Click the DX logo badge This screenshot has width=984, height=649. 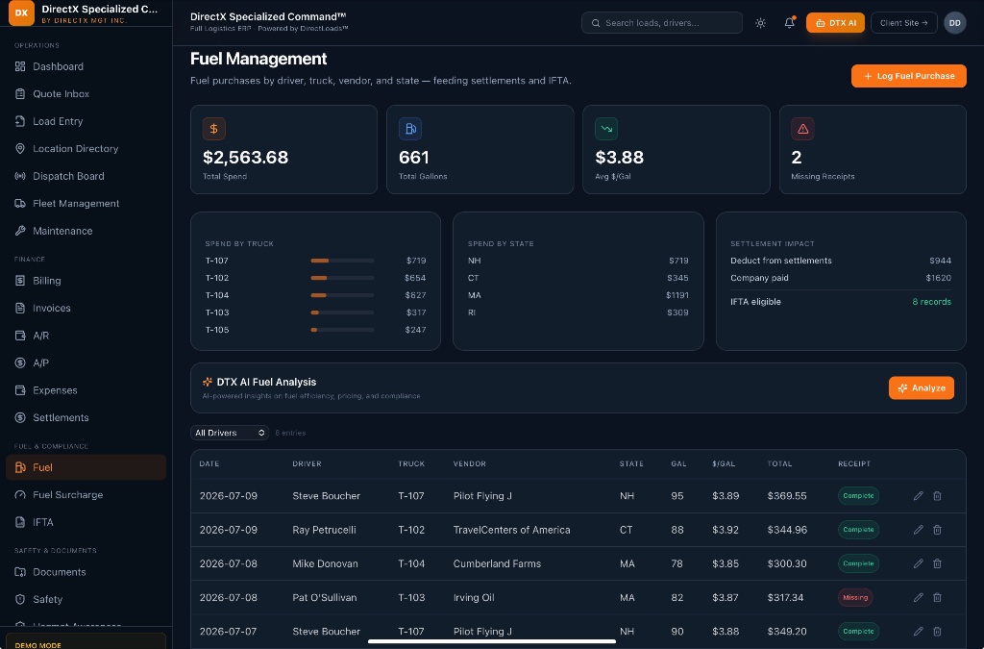click(x=21, y=12)
